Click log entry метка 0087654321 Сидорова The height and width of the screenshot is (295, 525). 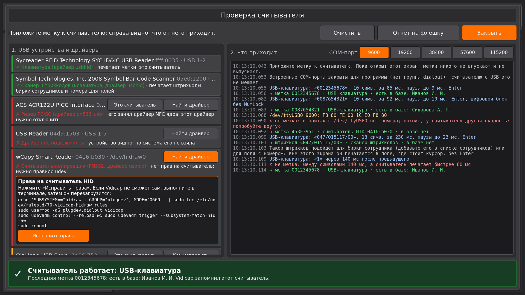342,110
